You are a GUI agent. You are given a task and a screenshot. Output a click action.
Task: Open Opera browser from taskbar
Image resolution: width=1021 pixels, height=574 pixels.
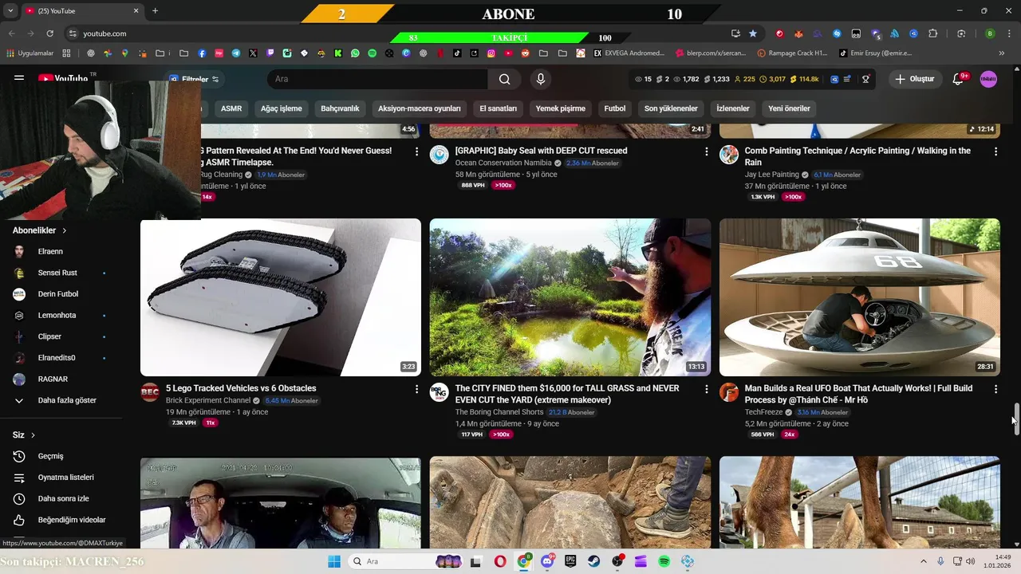point(500,561)
